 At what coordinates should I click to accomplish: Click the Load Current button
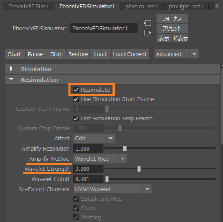point(130,54)
